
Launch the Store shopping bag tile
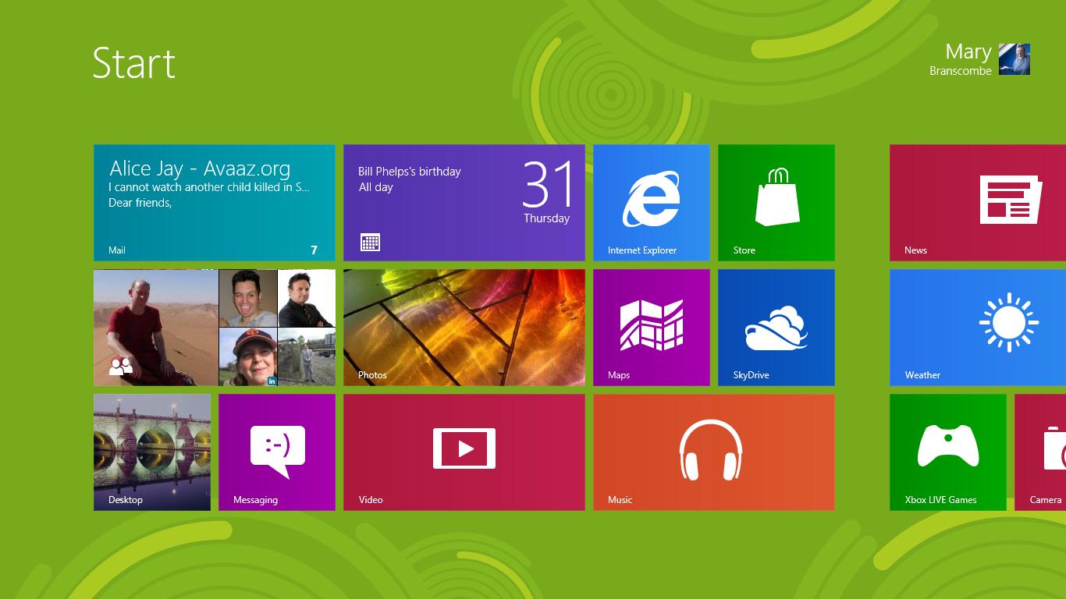pyautogui.click(x=776, y=203)
